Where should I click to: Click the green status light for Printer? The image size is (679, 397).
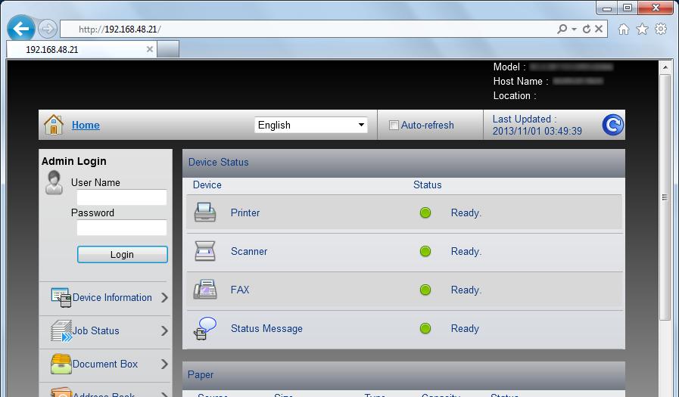pos(425,212)
